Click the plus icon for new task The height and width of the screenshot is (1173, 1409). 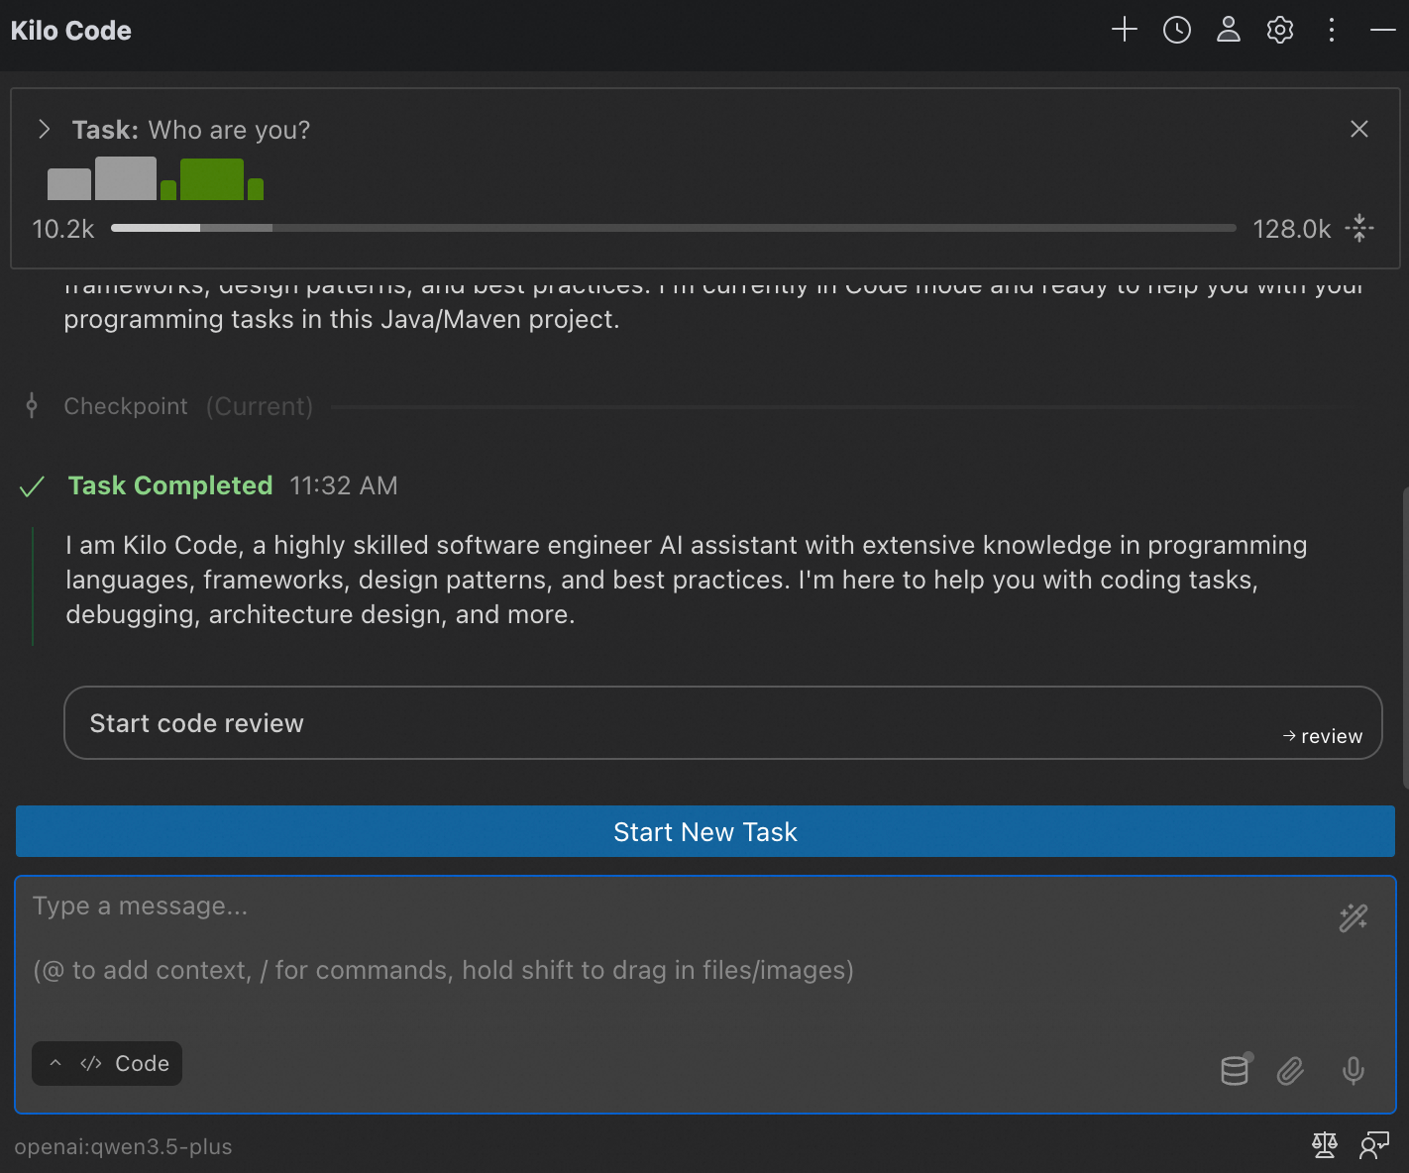pos(1125,30)
